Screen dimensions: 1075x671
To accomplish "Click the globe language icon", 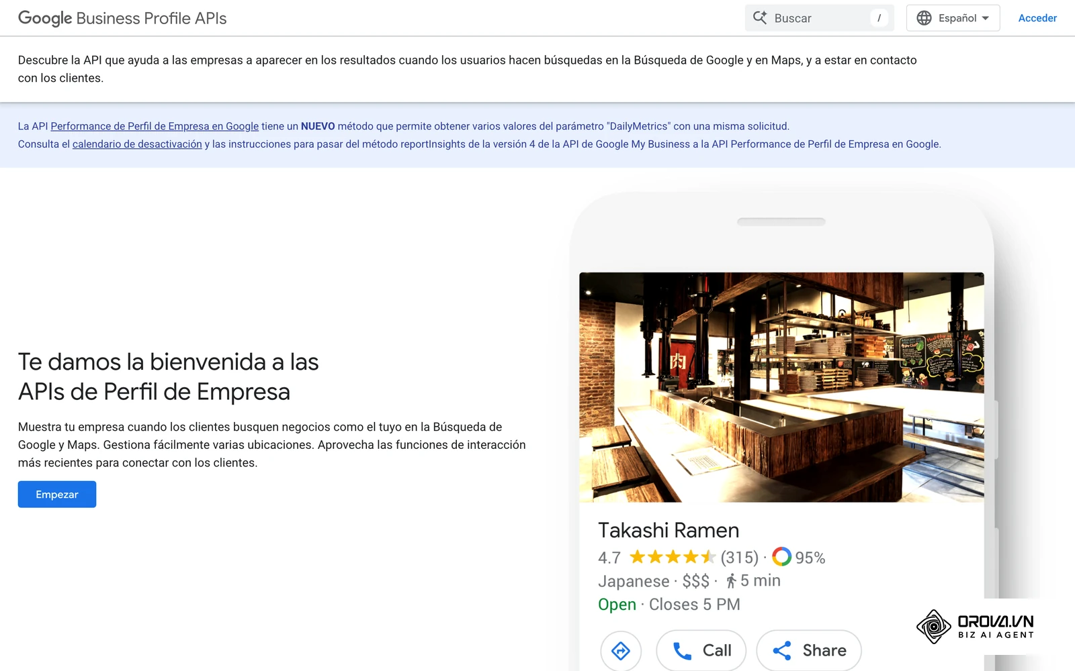I will click(x=924, y=18).
